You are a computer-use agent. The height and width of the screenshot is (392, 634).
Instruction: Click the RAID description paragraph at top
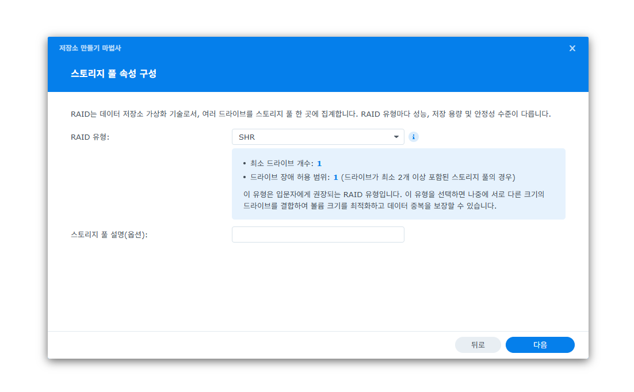coord(311,114)
